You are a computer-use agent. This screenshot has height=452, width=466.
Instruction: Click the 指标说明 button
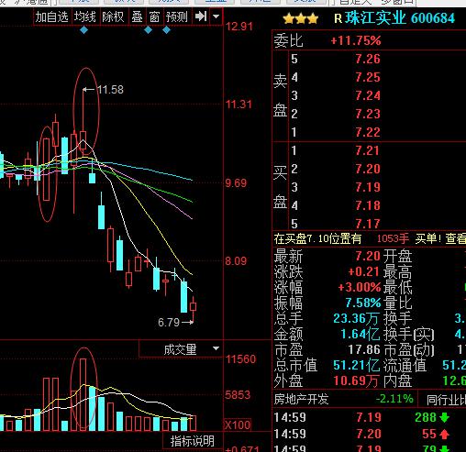pos(193,441)
